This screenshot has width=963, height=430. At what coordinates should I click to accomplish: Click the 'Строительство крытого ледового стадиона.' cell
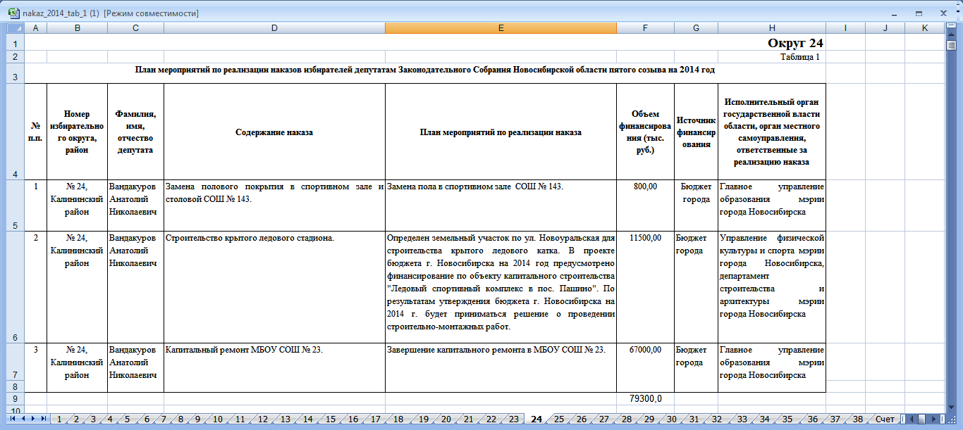coord(274,287)
